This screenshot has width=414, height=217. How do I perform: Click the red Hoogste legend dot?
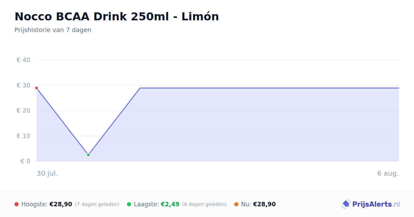click(x=17, y=204)
